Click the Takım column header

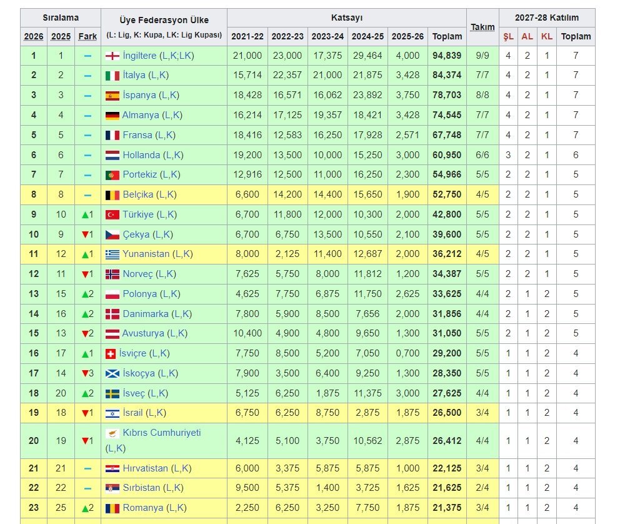[482, 27]
